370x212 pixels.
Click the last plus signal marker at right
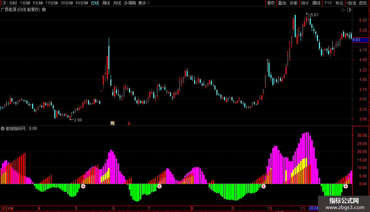[346, 186]
